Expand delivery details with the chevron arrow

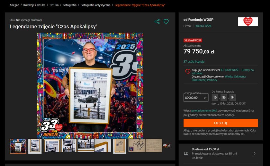[x=255, y=153]
